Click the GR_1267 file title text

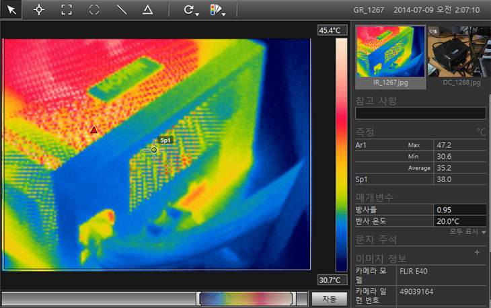click(x=369, y=10)
